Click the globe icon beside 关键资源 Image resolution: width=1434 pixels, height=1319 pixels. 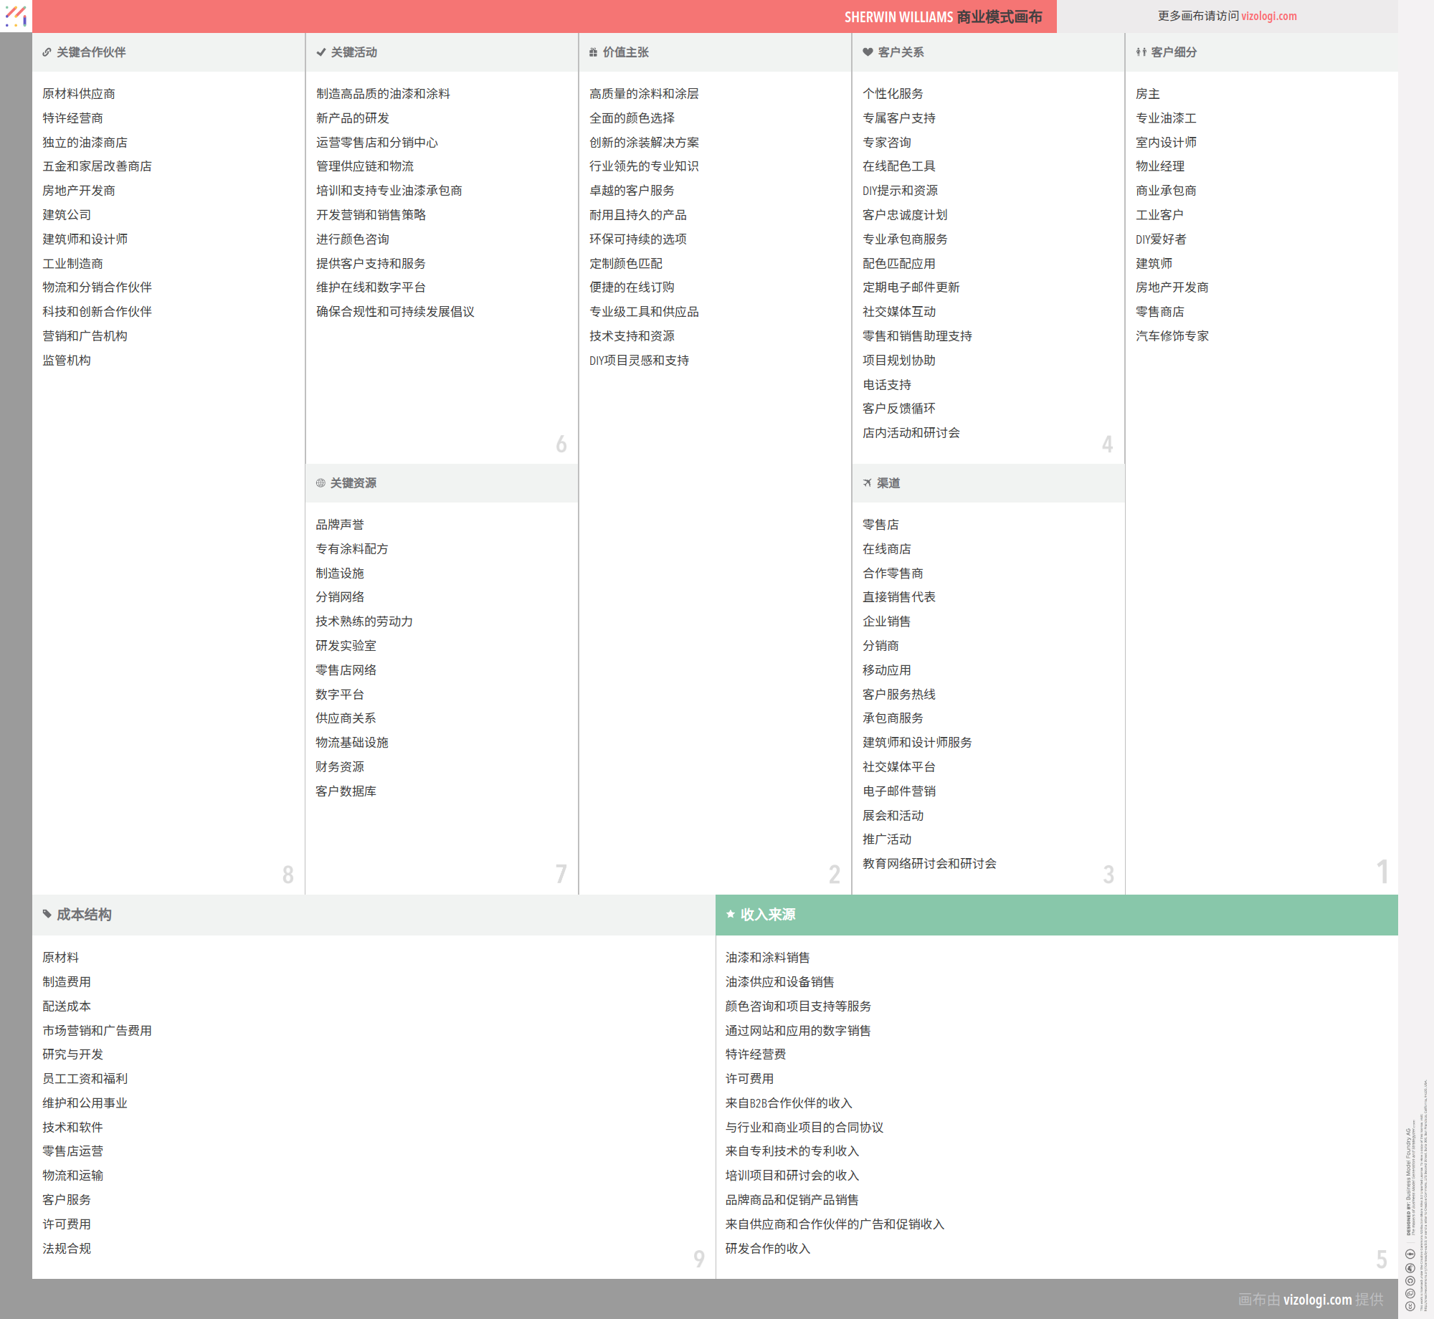click(x=320, y=483)
